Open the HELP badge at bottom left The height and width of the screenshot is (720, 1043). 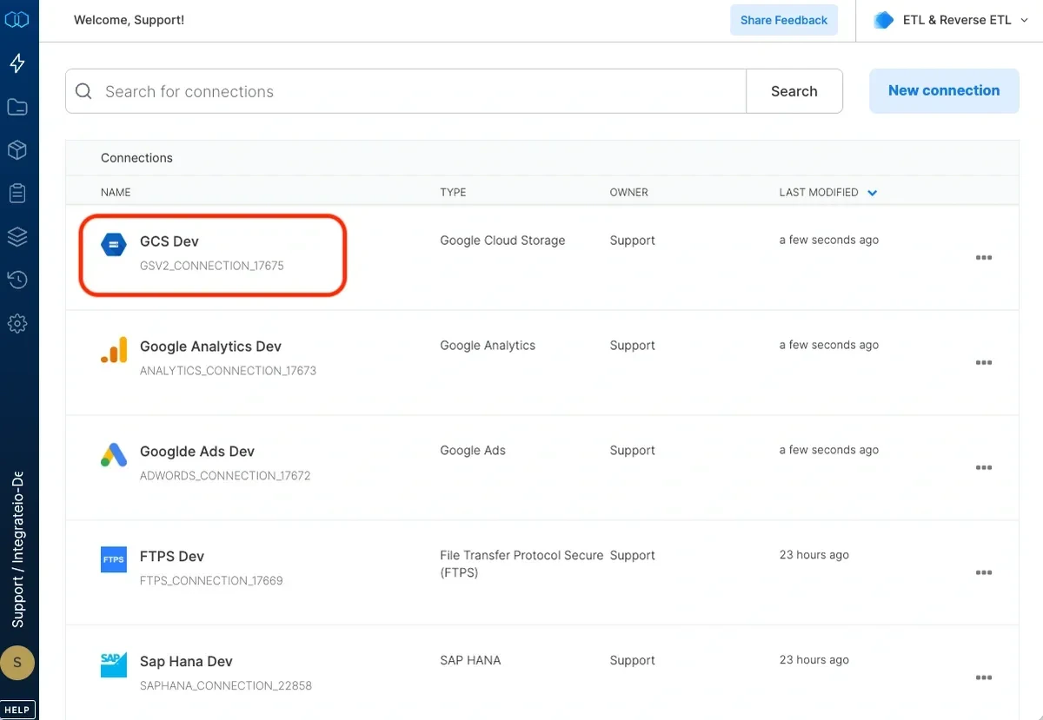[17, 709]
